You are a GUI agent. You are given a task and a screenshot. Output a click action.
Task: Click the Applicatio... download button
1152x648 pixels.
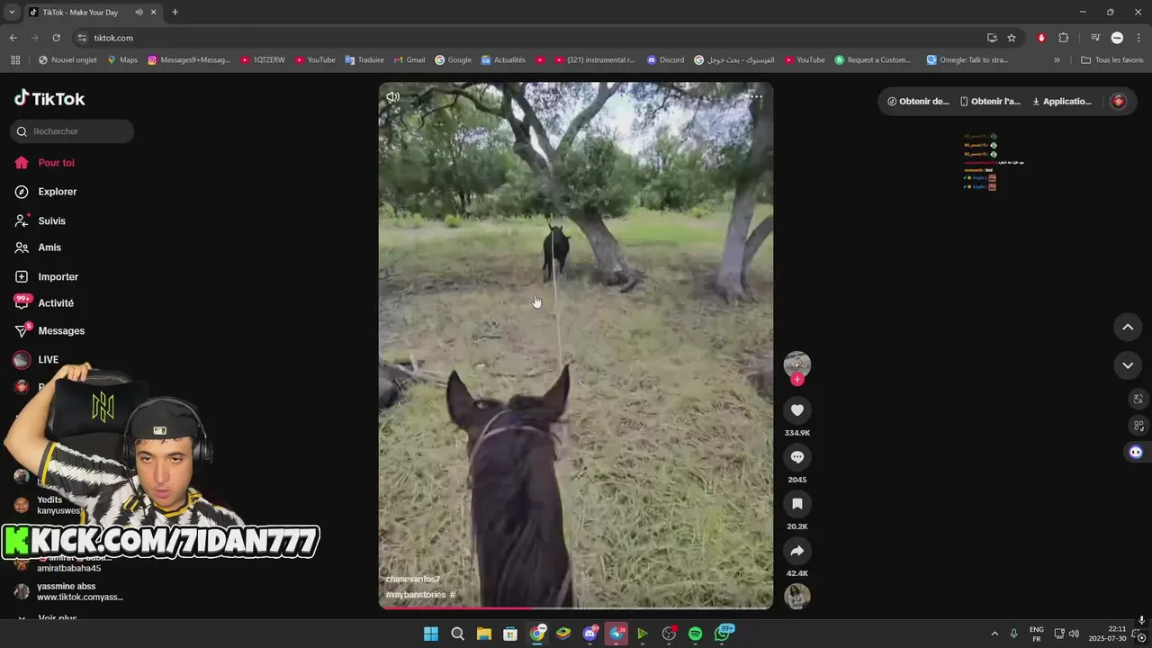point(1062,102)
